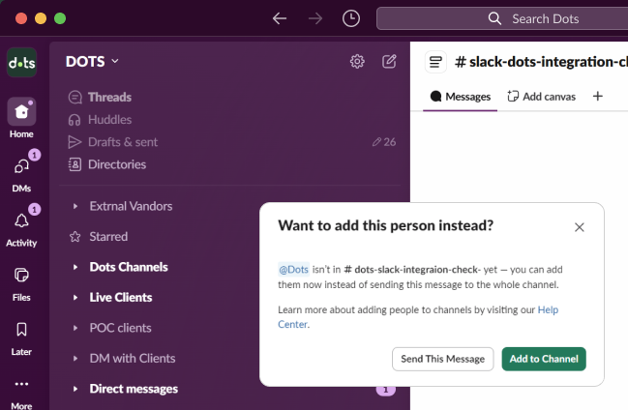Viewport: 628px width, 410px height.
Task: Open workspace settings gear icon
Action: click(357, 61)
